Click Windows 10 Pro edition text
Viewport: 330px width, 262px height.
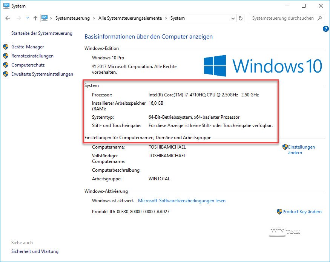[x=108, y=58]
